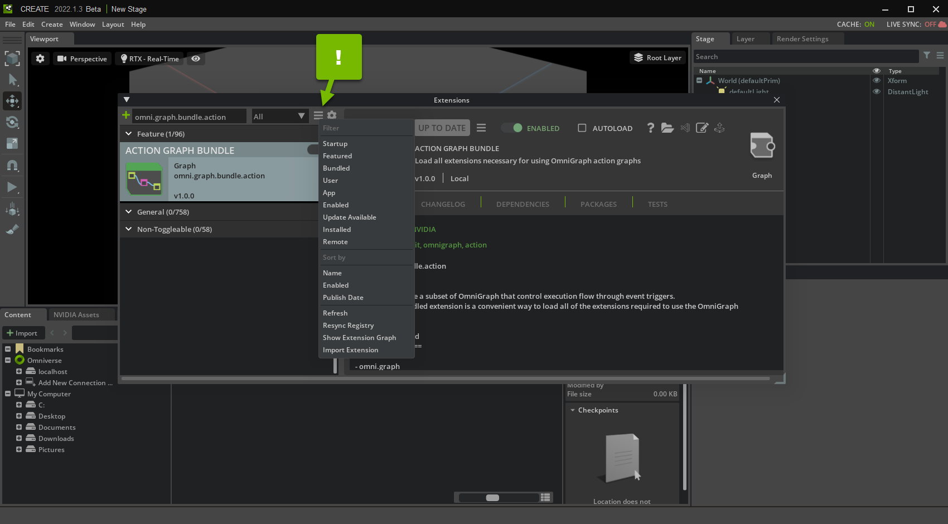This screenshot has width=948, height=524.
Task: Open the extension folder from the Extensions toolbar
Action: tap(668, 128)
